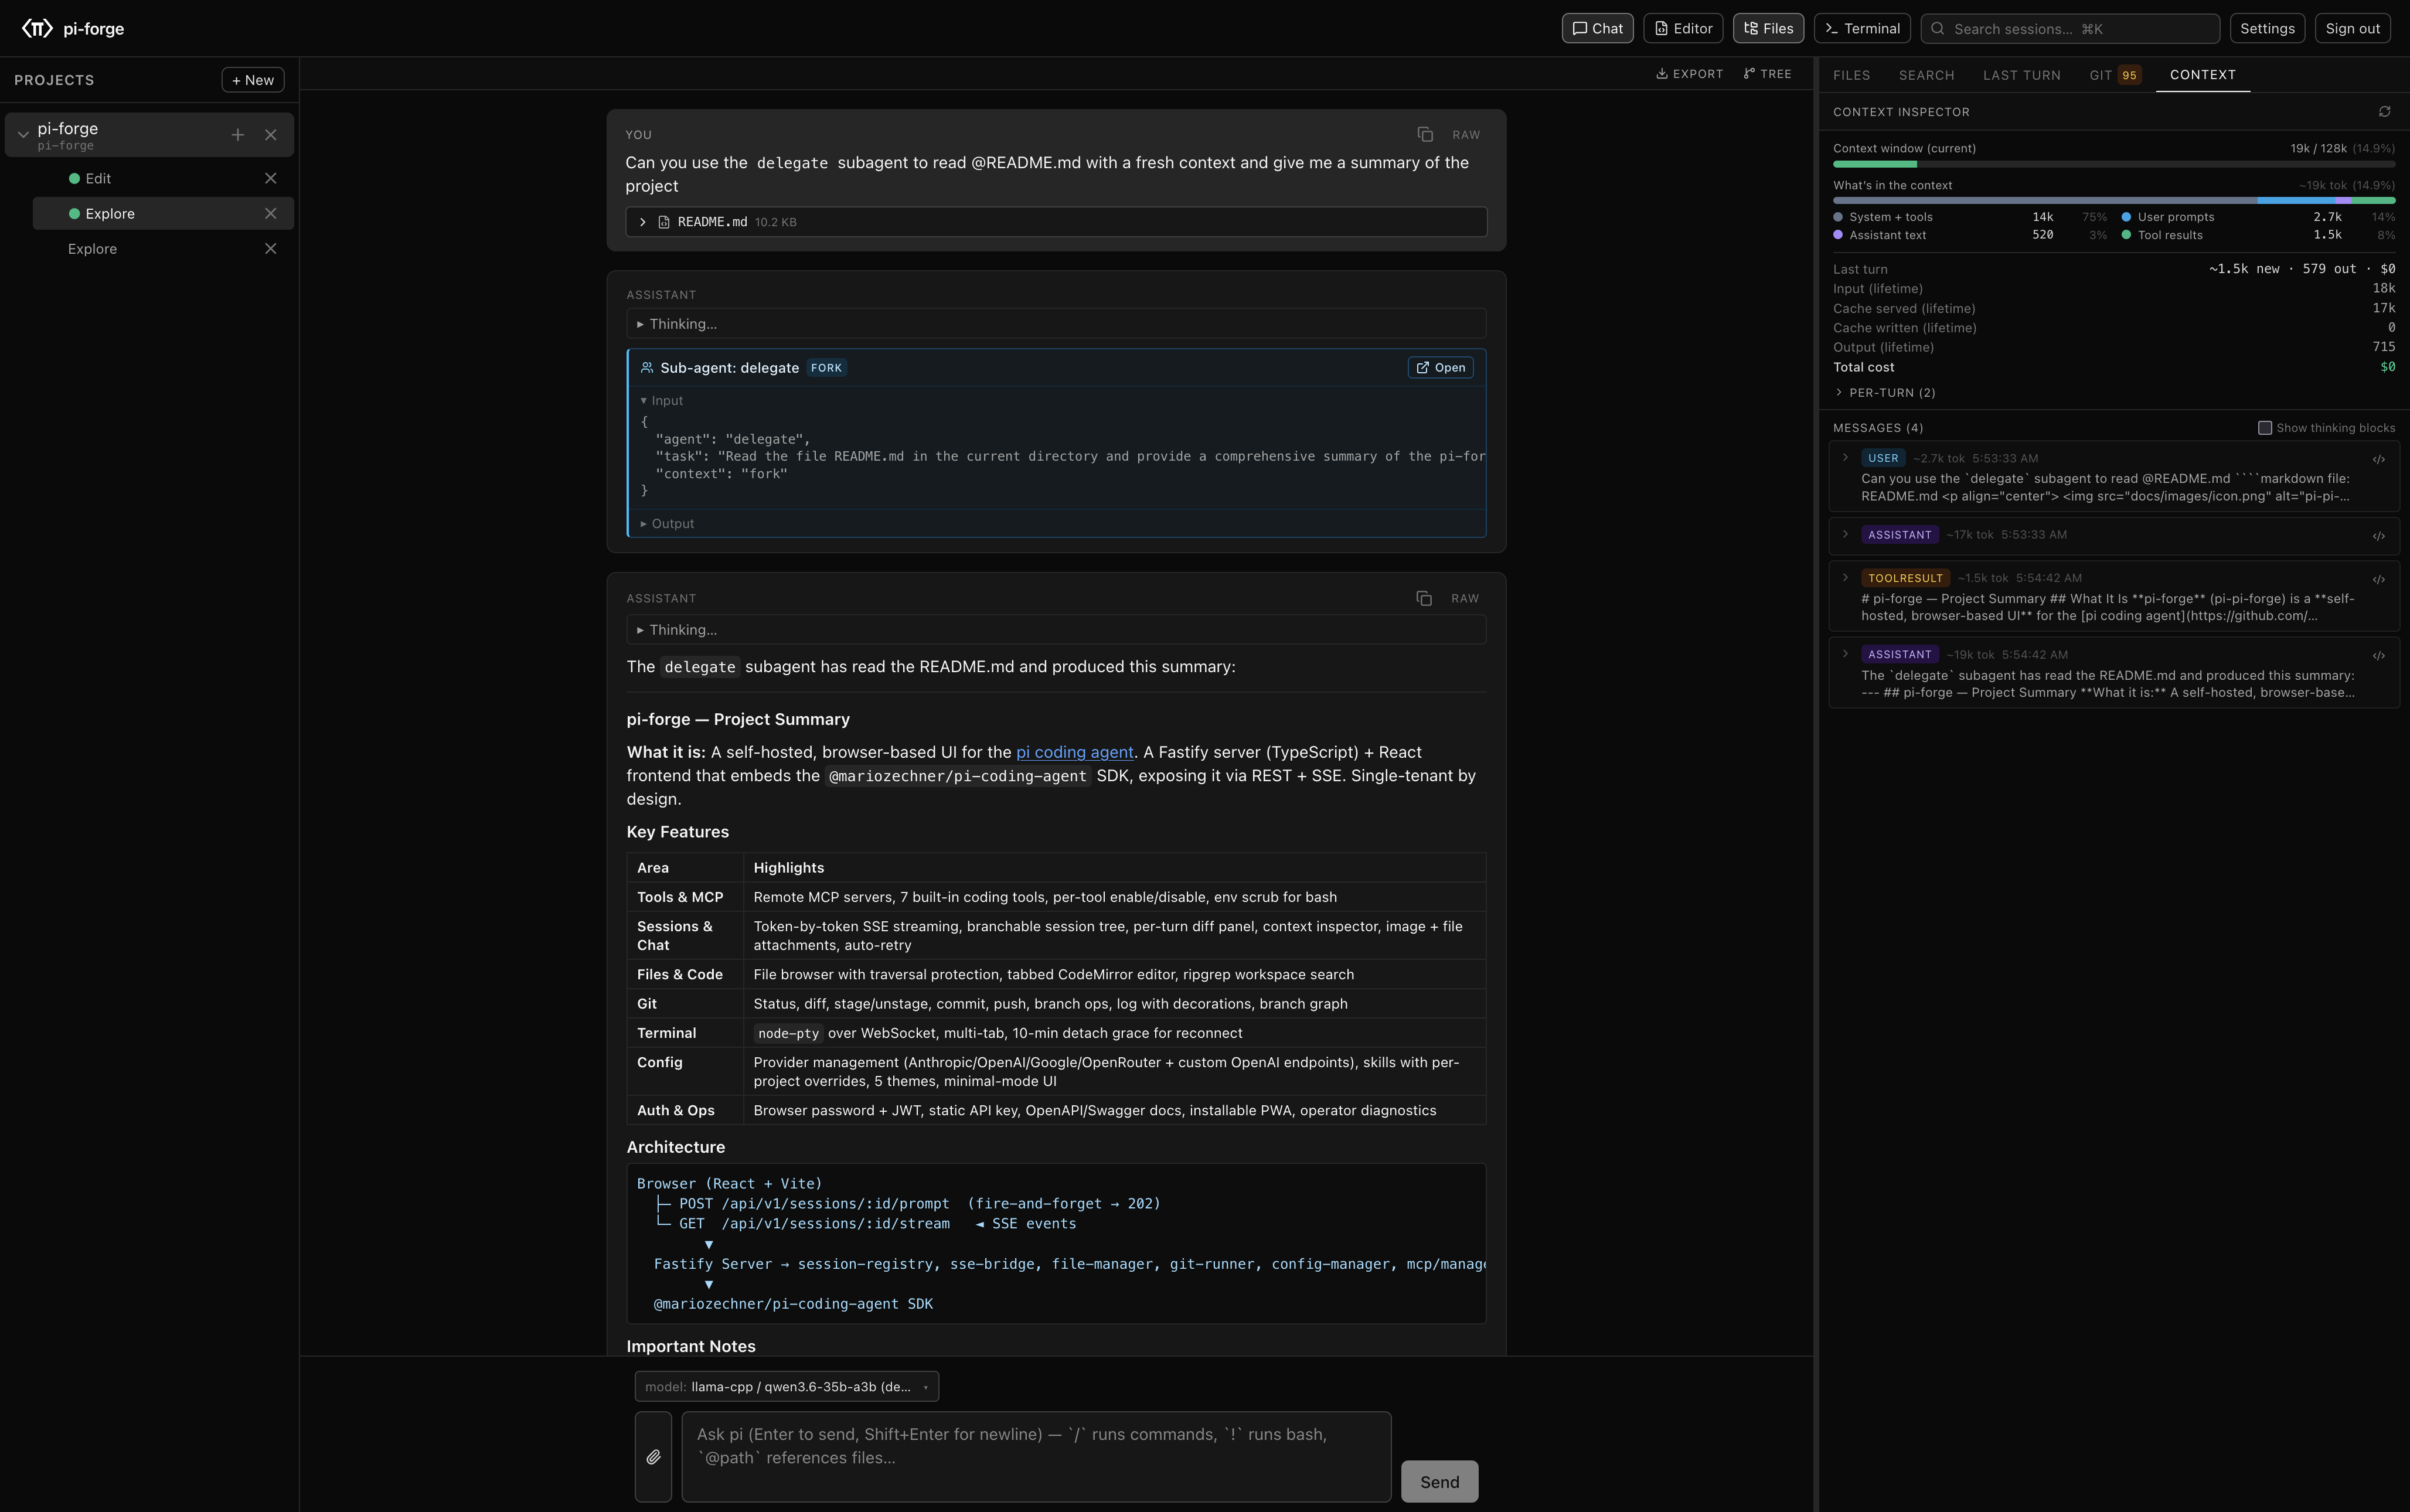Follow the pi coding agent link

(x=1074, y=752)
